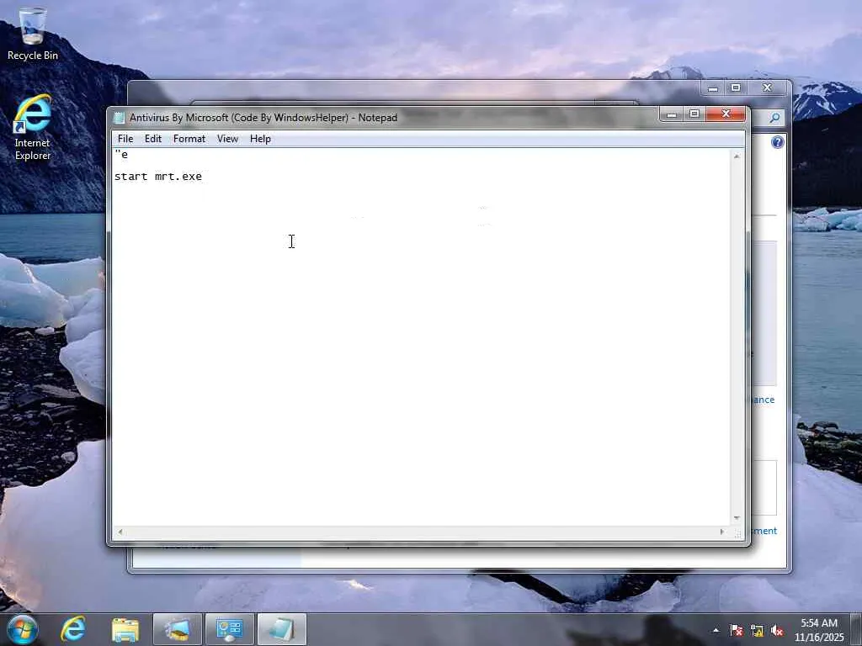
Task: Click the Action Center flag tray icon
Action: pyautogui.click(x=736, y=630)
